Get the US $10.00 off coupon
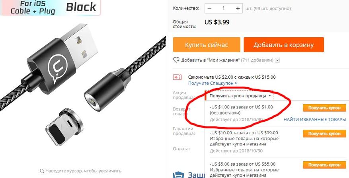Image resolution: width=349 pixels, height=178 pixels. [324, 134]
